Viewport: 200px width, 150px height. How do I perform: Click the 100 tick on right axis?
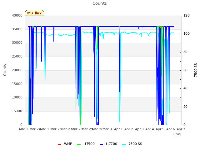187,34
